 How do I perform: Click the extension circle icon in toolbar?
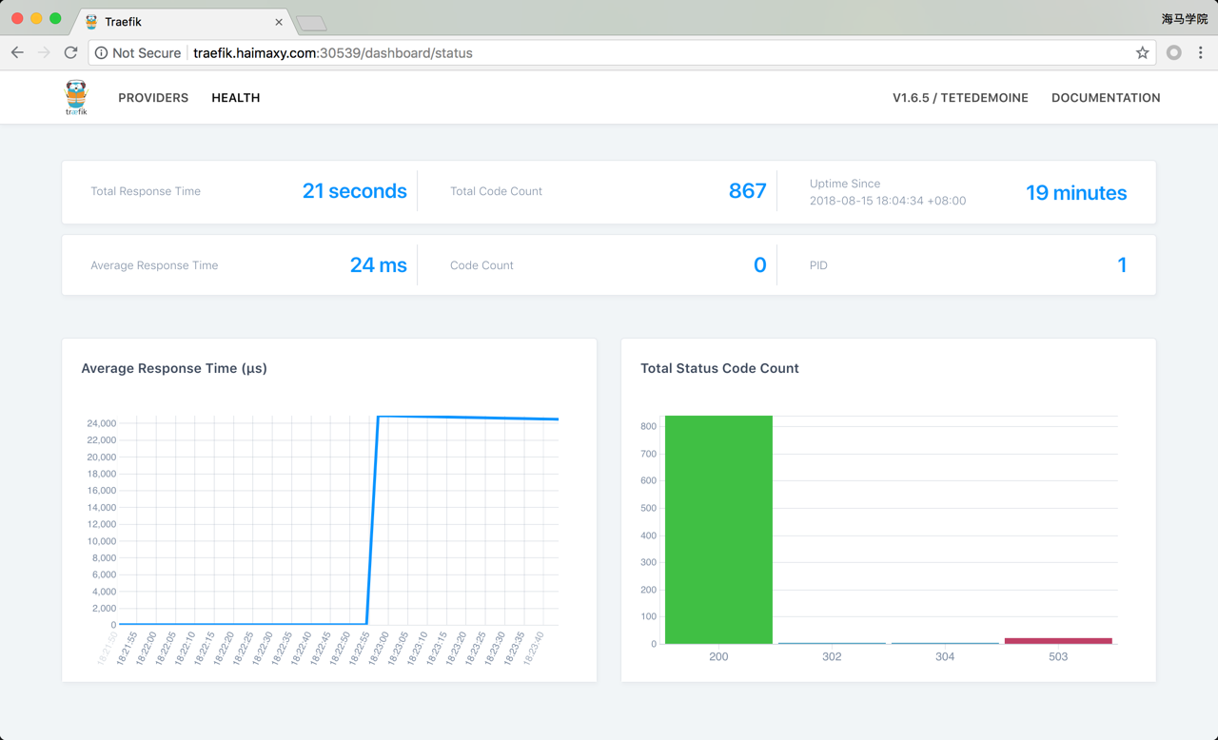pyautogui.click(x=1174, y=53)
